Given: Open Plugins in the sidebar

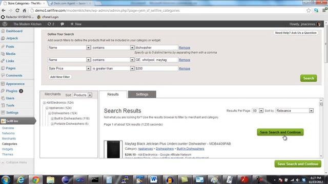Looking at the screenshot, I should point(11,91).
